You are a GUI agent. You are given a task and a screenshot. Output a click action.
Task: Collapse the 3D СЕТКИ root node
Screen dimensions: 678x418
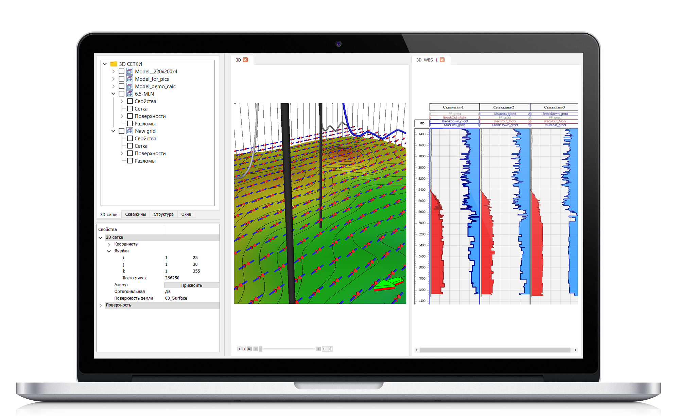click(x=105, y=64)
